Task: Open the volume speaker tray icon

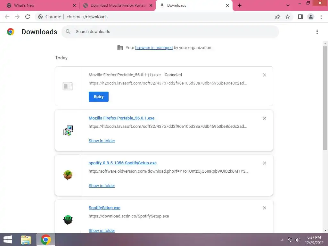Action: coord(298,240)
